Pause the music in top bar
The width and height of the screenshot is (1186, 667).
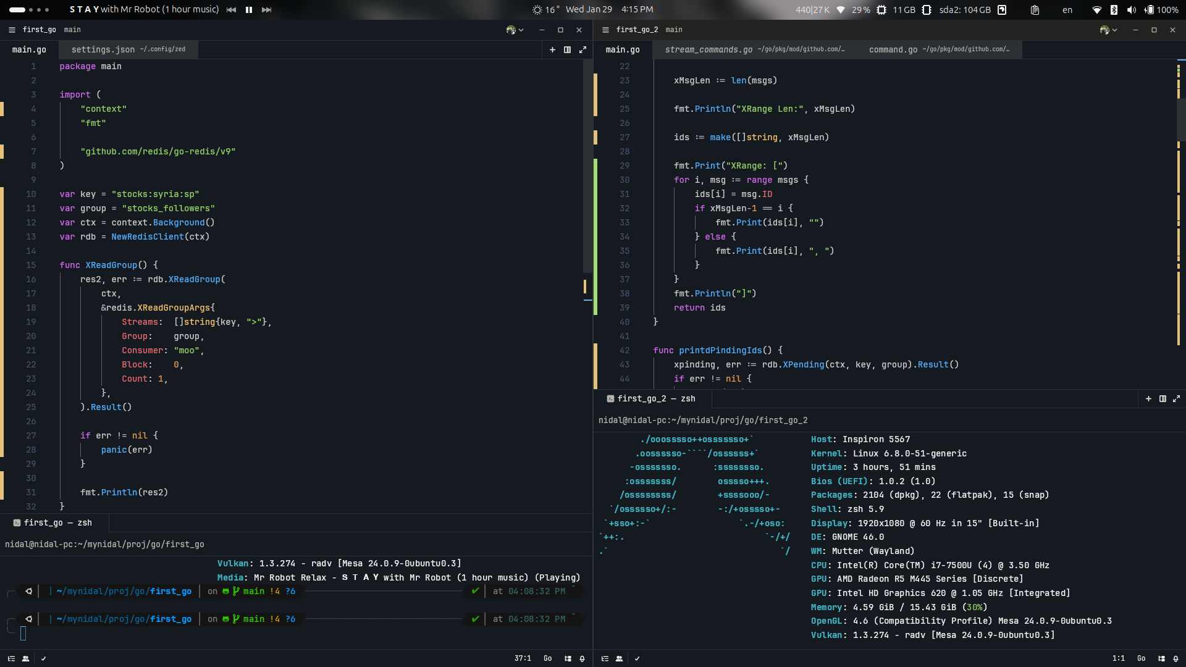click(x=249, y=10)
